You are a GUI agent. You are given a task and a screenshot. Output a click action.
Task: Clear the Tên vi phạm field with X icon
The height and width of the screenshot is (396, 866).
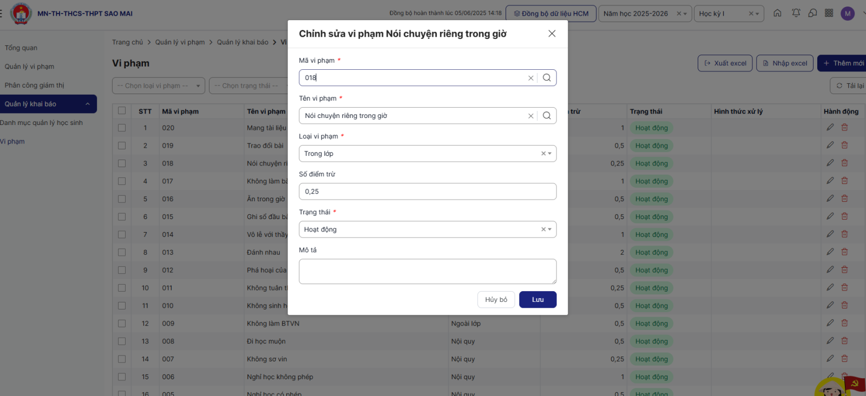[x=531, y=116]
